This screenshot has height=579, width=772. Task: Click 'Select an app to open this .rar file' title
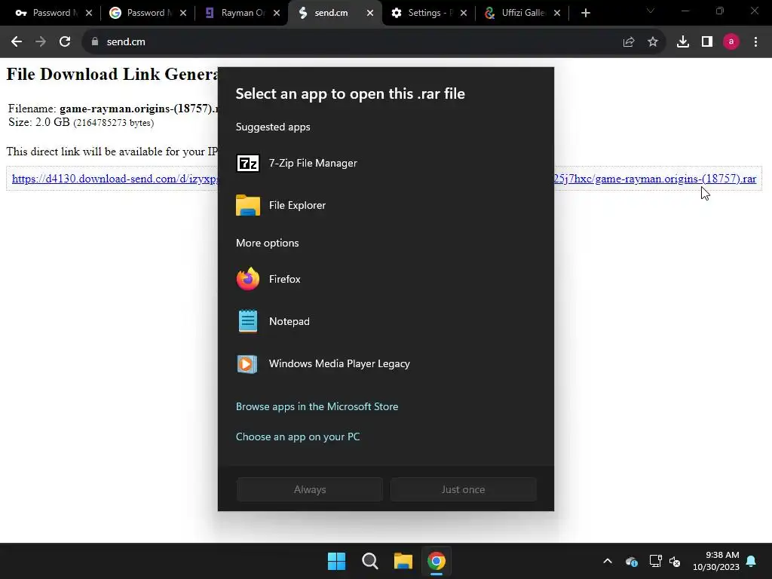click(x=350, y=93)
